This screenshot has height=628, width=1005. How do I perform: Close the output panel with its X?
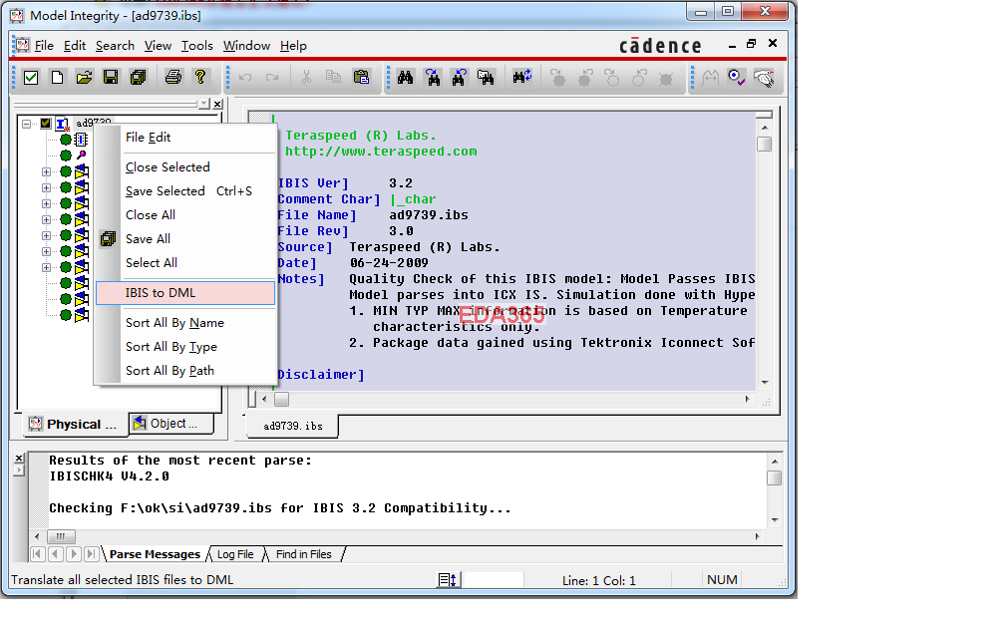click(19, 459)
